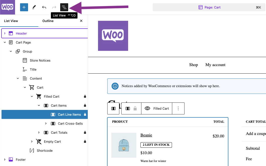Click the Cart block icon in List View
266x166 pixels.
pyautogui.click(x=32, y=87)
